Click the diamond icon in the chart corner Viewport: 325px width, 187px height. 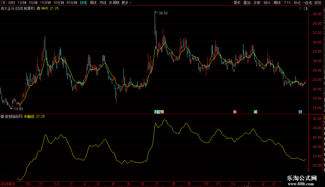[x=300, y=9]
